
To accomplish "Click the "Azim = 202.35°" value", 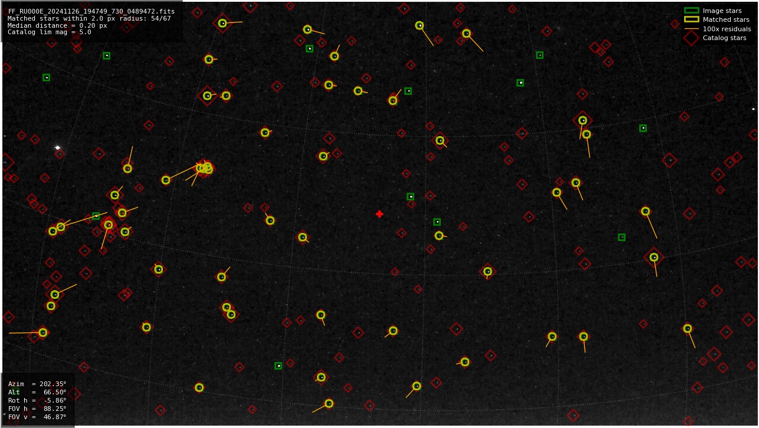I will click(37, 384).
